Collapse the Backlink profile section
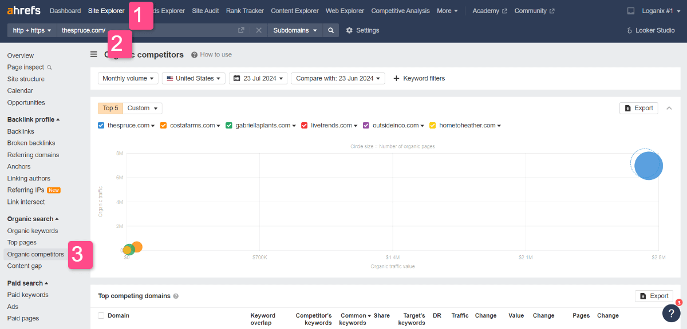The width and height of the screenshot is (687, 329). coord(33,119)
